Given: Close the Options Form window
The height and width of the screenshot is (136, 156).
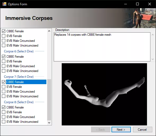Looking at the screenshot, I should 150,4.
